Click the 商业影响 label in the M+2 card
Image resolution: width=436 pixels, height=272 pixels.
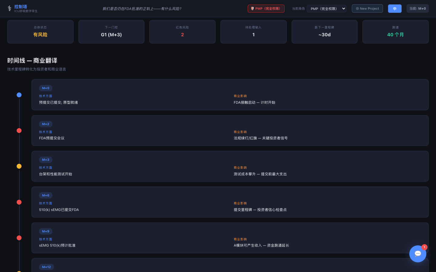click(240, 132)
